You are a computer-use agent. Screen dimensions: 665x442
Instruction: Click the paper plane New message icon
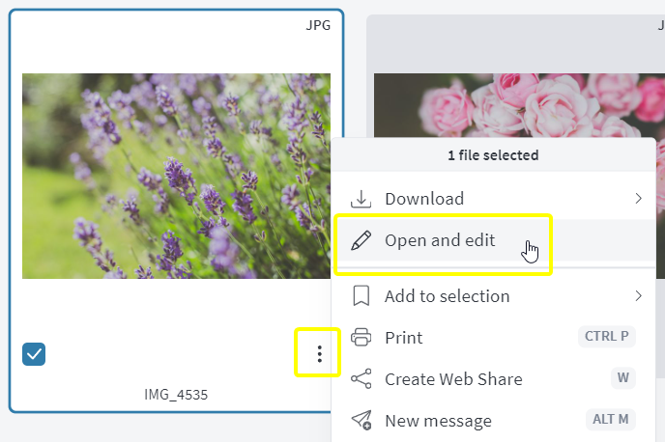(361, 420)
